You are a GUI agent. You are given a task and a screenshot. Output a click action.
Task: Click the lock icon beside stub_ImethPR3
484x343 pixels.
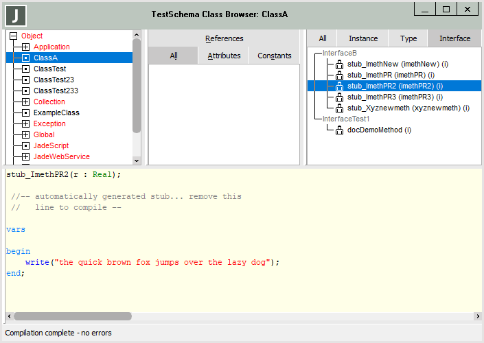point(339,97)
